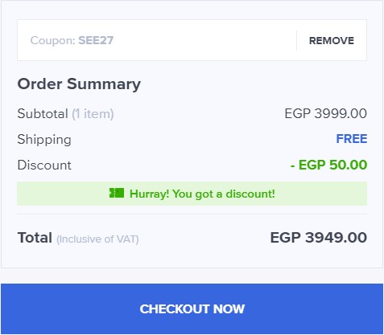
Task: Click the Total label
Action: pyautogui.click(x=35, y=238)
